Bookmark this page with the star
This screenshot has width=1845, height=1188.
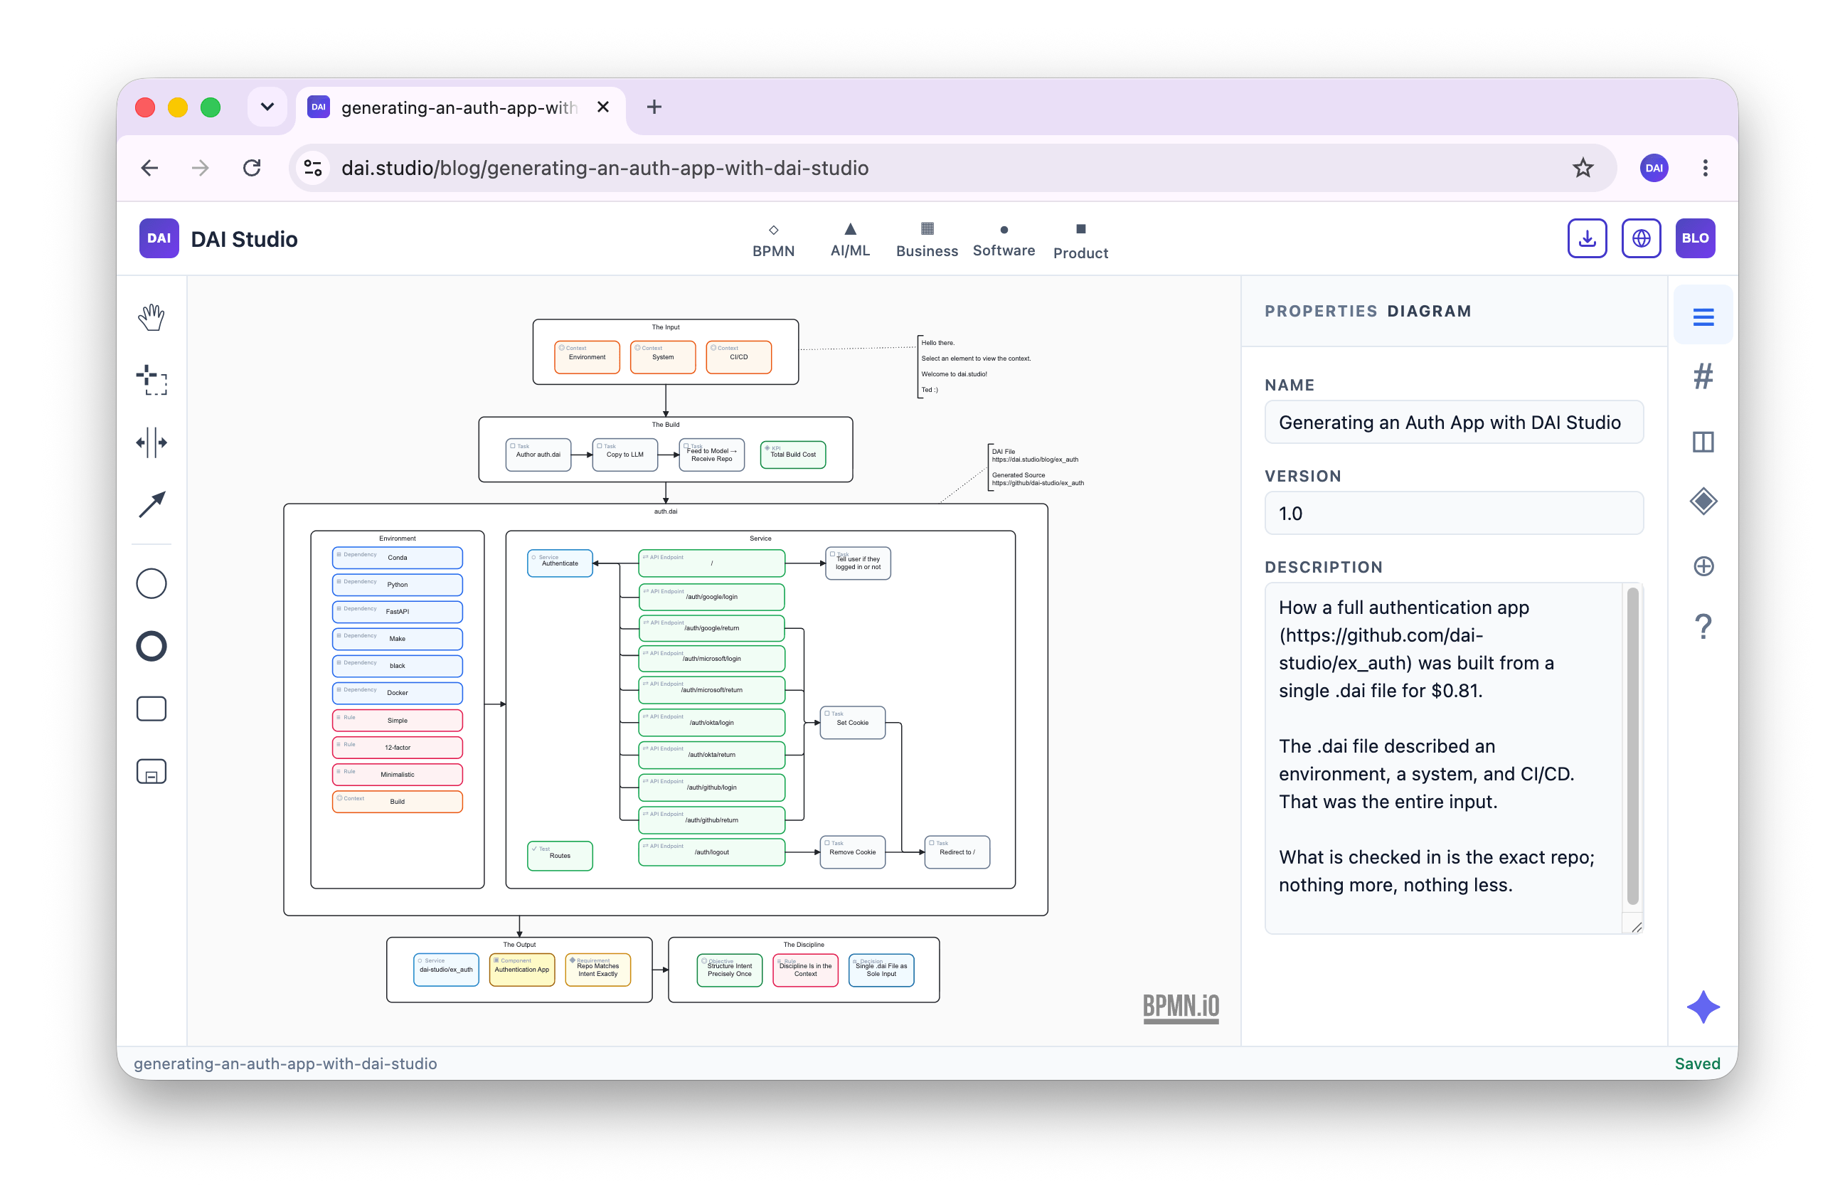point(1583,167)
